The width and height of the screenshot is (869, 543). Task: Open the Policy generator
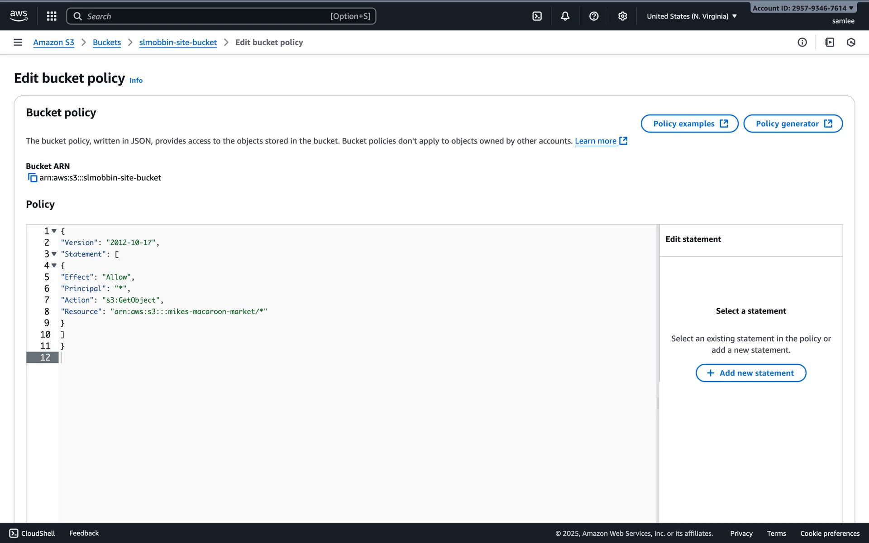[x=793, y=124]
